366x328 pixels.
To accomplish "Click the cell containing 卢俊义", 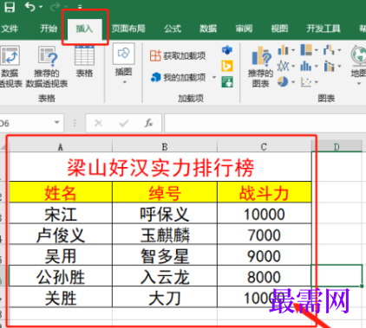I will 61,235.
